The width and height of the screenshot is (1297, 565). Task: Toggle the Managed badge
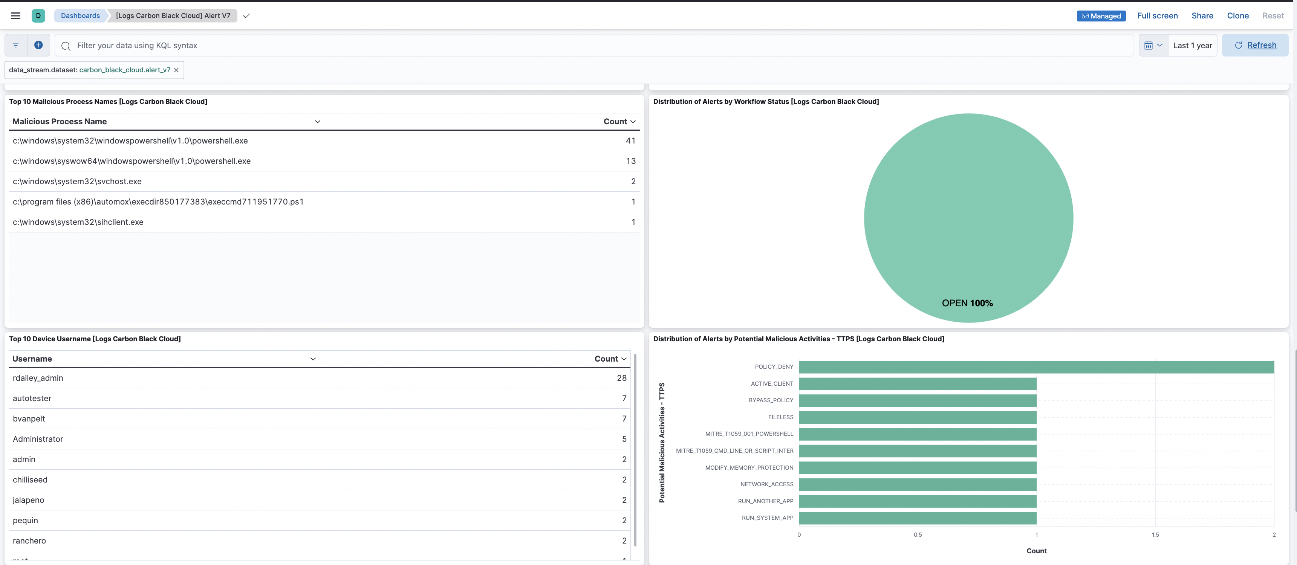pos(1101,15)
